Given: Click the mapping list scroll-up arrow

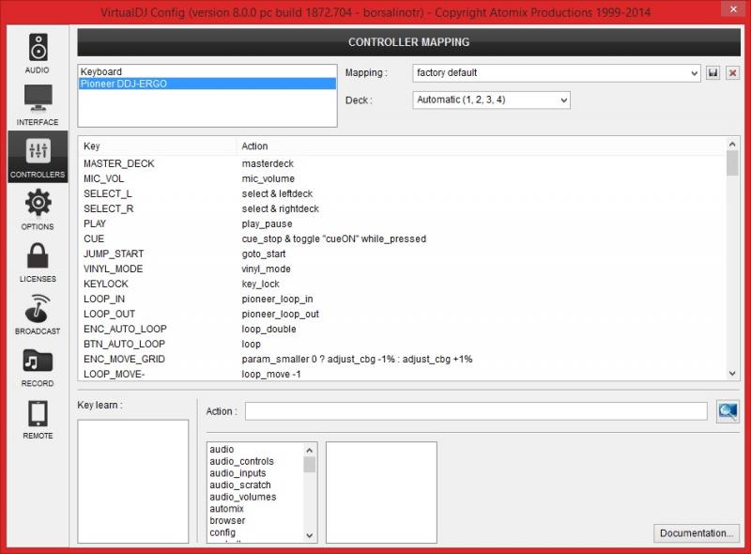Looking at the screenshot, I should tap(732, 144).
